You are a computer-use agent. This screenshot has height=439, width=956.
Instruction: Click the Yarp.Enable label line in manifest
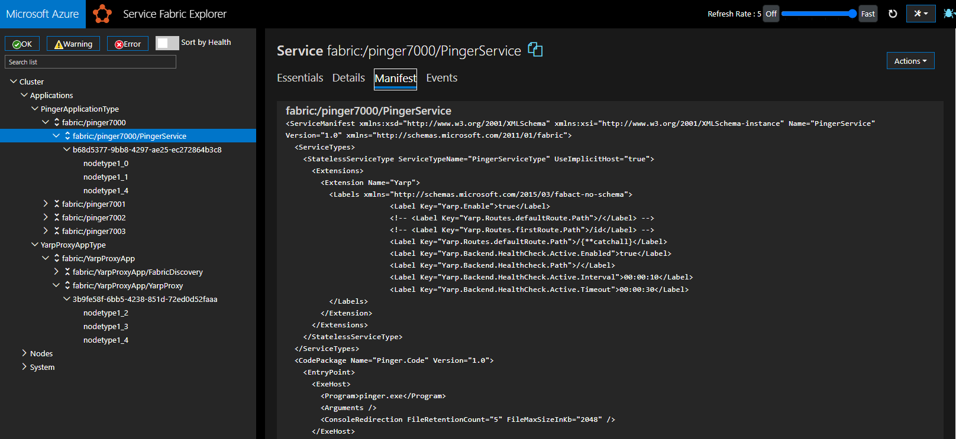click(470, 206)
